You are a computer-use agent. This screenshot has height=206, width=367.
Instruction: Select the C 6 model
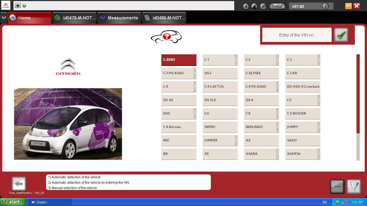point(220,113)
